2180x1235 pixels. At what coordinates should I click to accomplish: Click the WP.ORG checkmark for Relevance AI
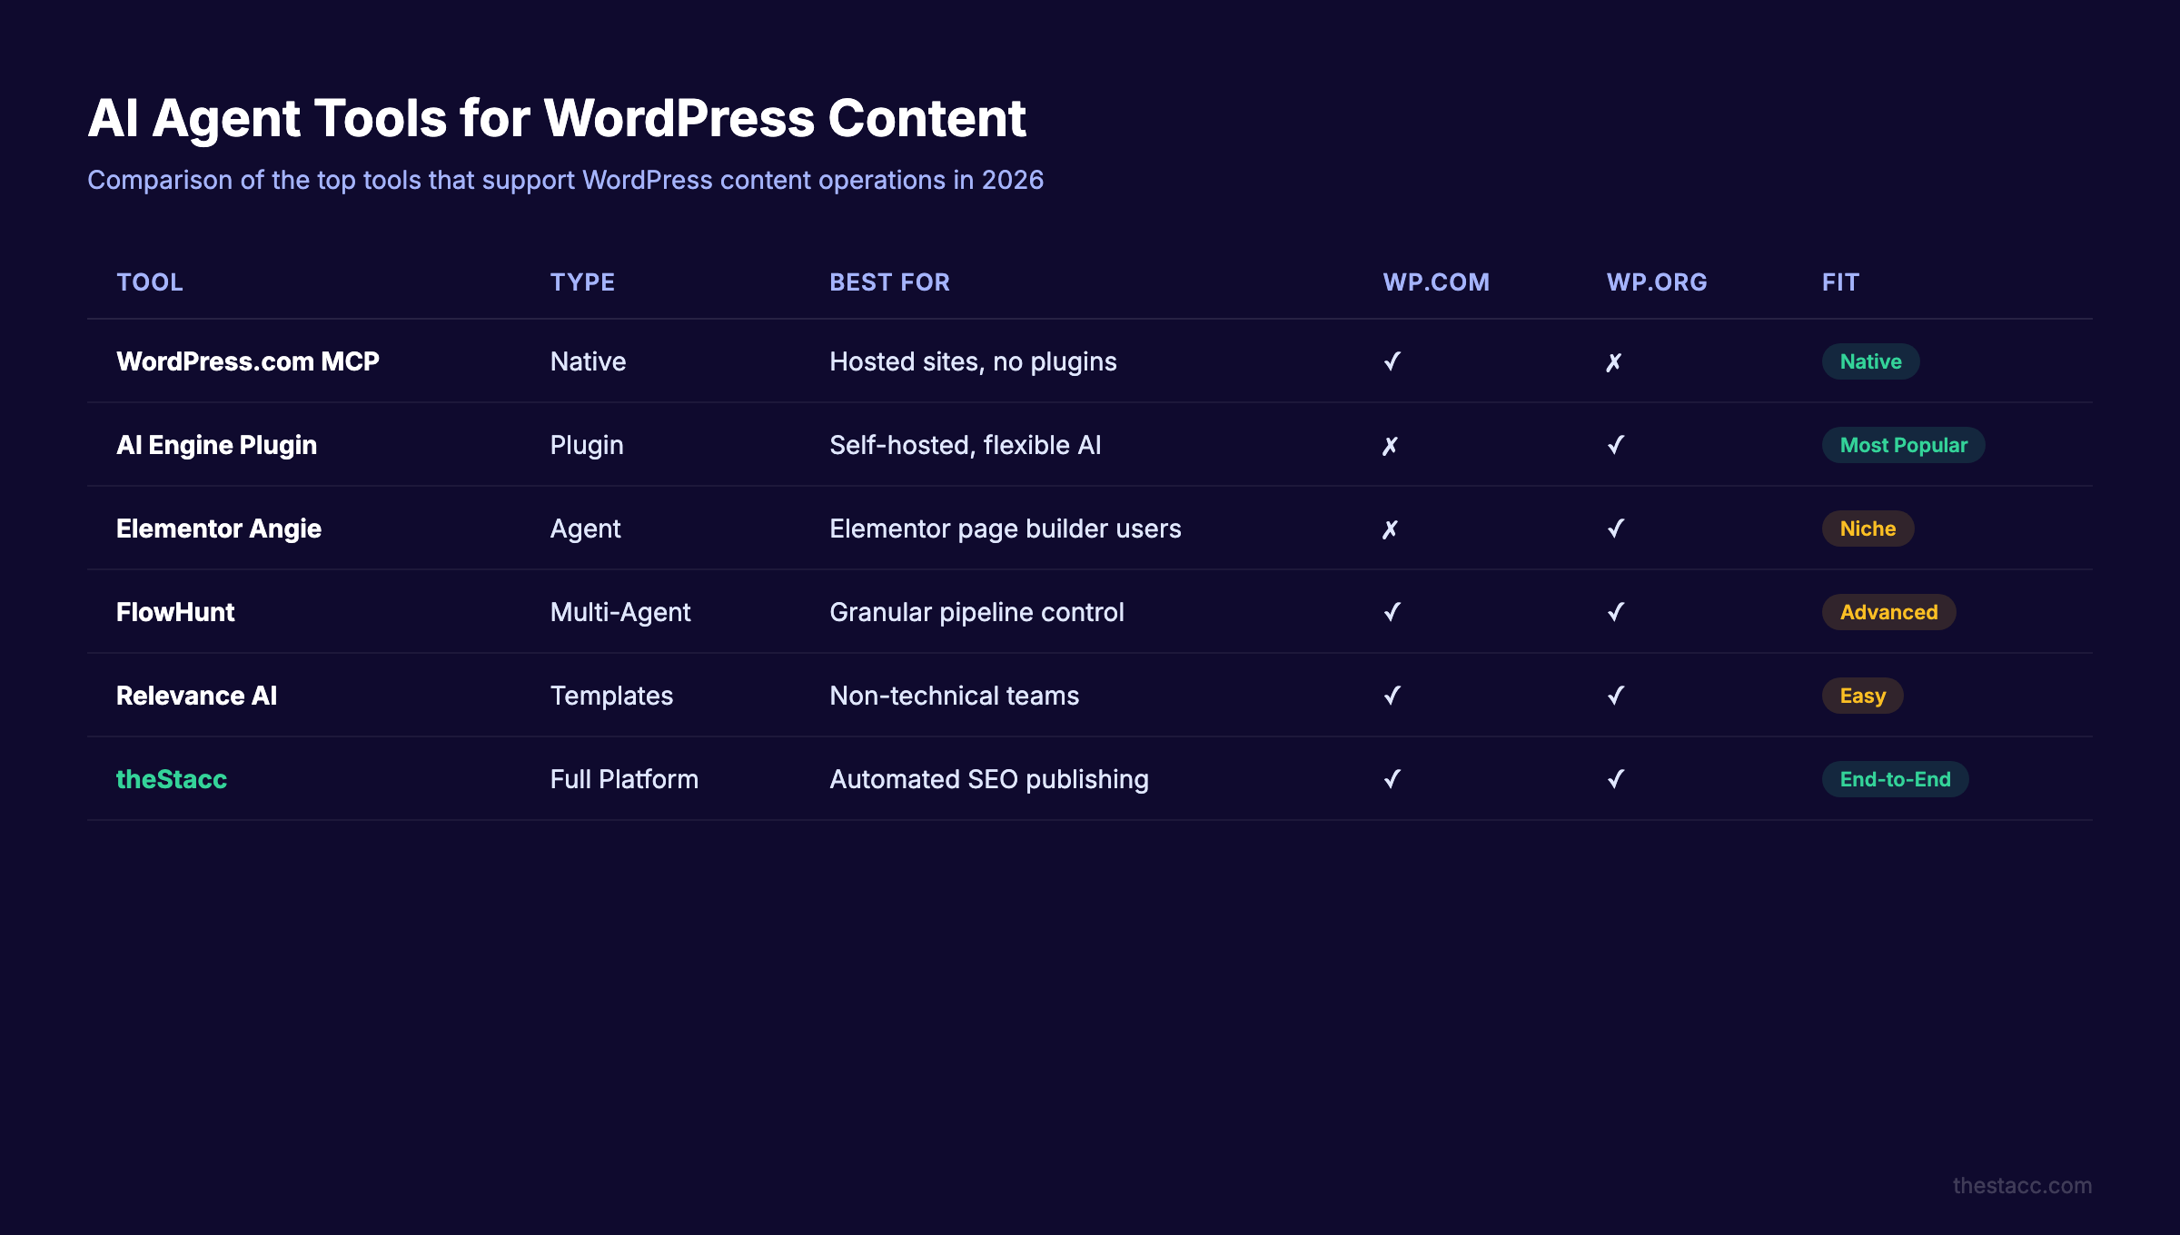click(x=1615, y=696)
